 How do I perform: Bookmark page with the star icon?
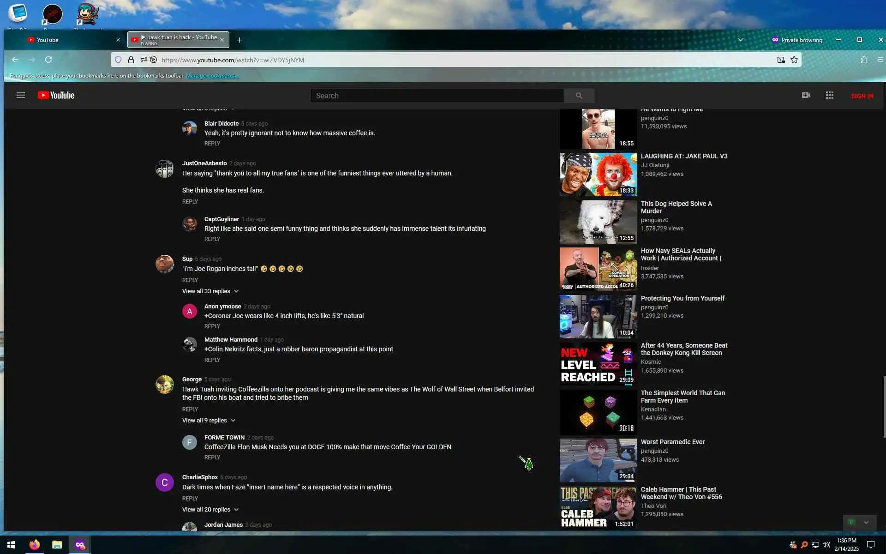click(x=794, y=60)
